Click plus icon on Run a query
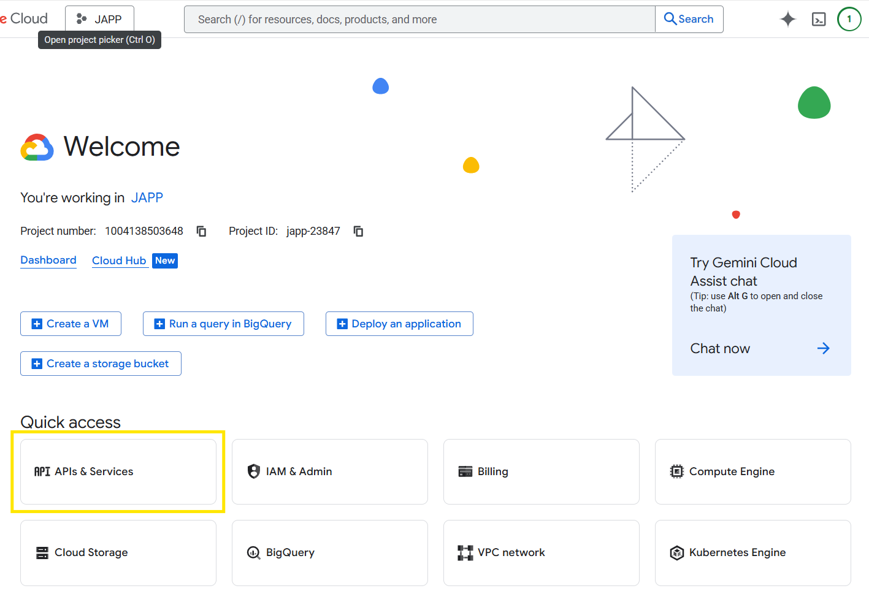This screenshot has height=591, width=869. point(159,324)
